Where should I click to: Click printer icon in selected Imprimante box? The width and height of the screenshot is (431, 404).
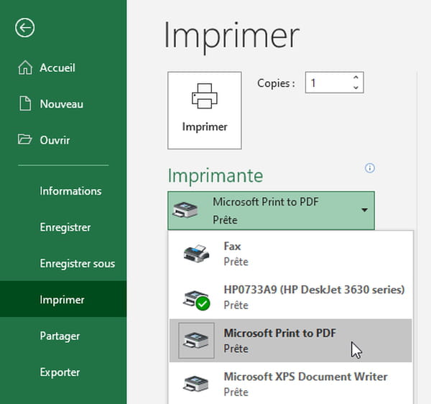tap(185, 210)
